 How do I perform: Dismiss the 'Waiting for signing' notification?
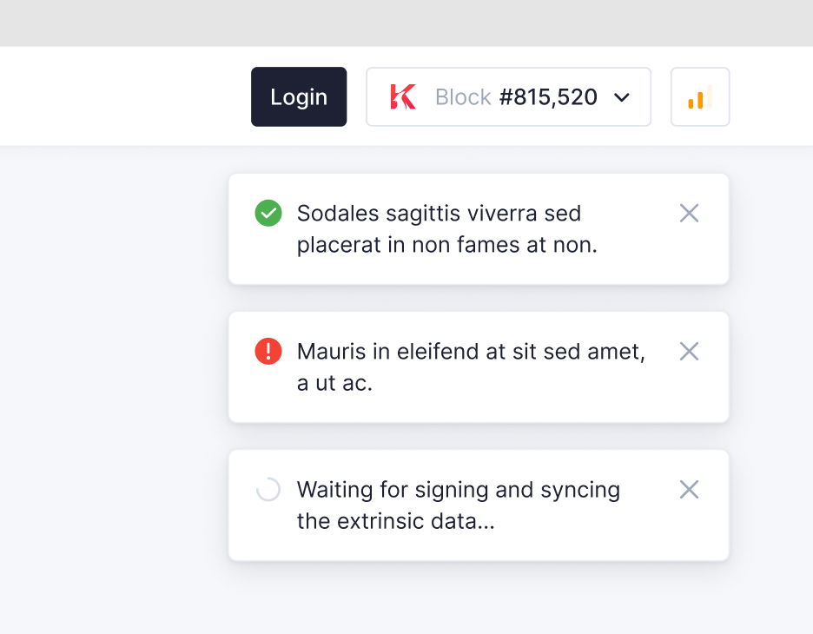pyautogui.click(x=689, y=489)
